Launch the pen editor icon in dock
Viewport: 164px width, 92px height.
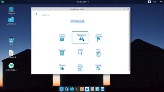[x=97, y=89]
